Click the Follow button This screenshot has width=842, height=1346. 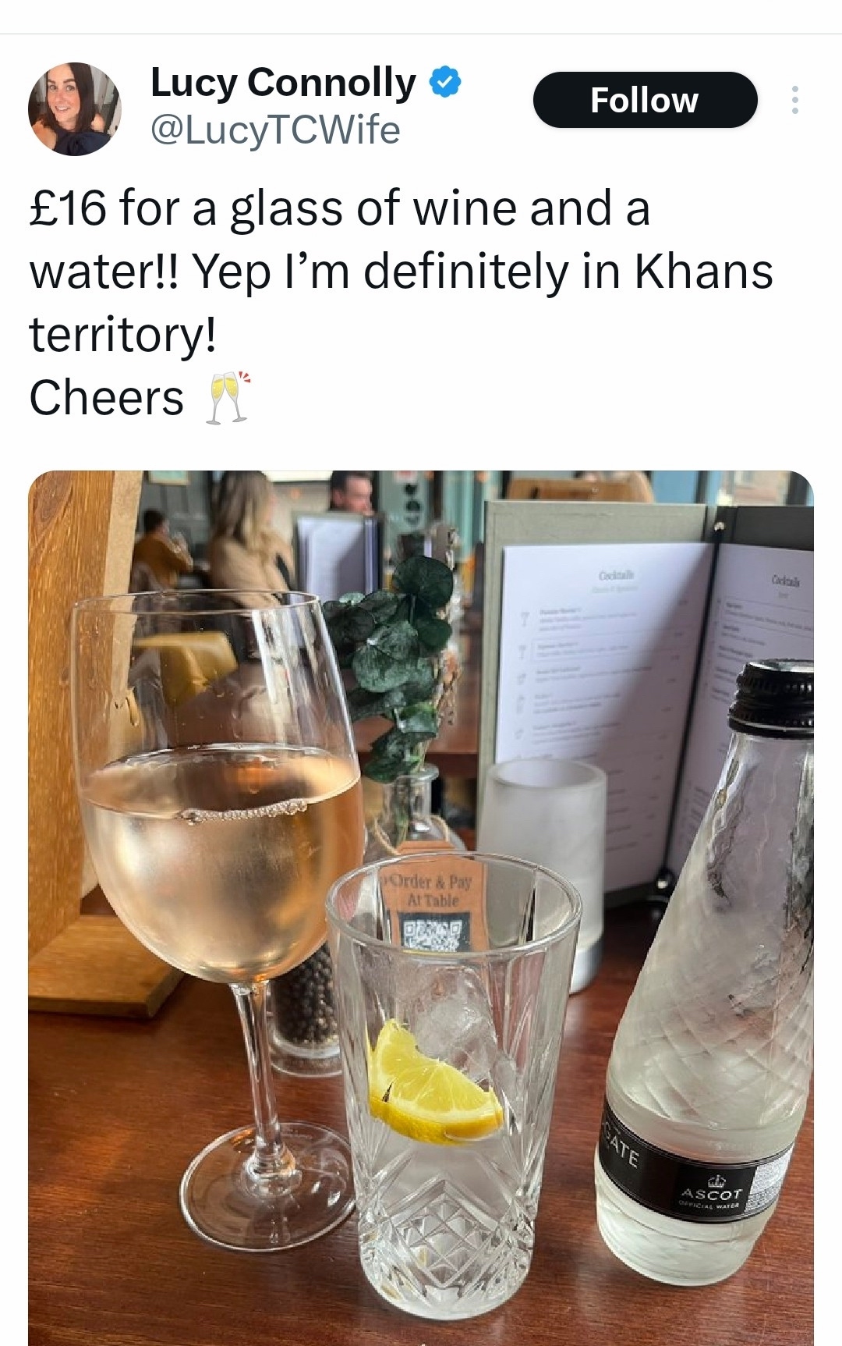(x=645, y=100)
